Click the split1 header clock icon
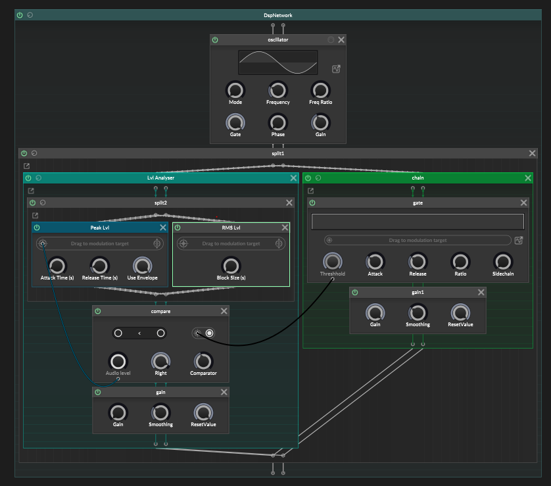Image resolution: width=551 pixels, height=486 pixels. pos(34,153)
